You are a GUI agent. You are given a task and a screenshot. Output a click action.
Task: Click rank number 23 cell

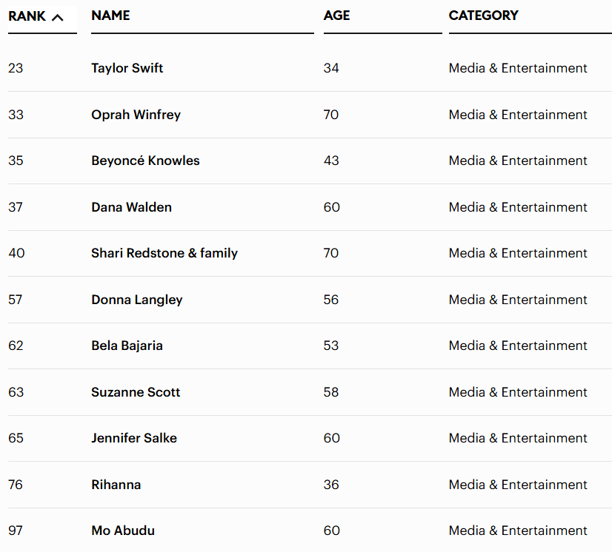tap(16, 68)
